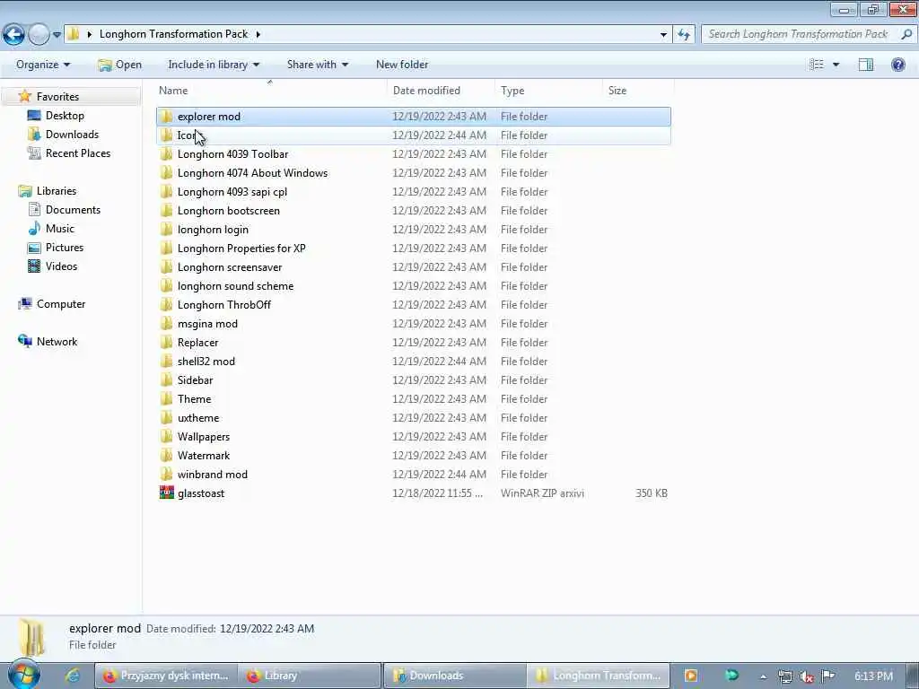Select the msgina mod folder icon
Screen dimensions: 919x689
click(x=166, y=323)
